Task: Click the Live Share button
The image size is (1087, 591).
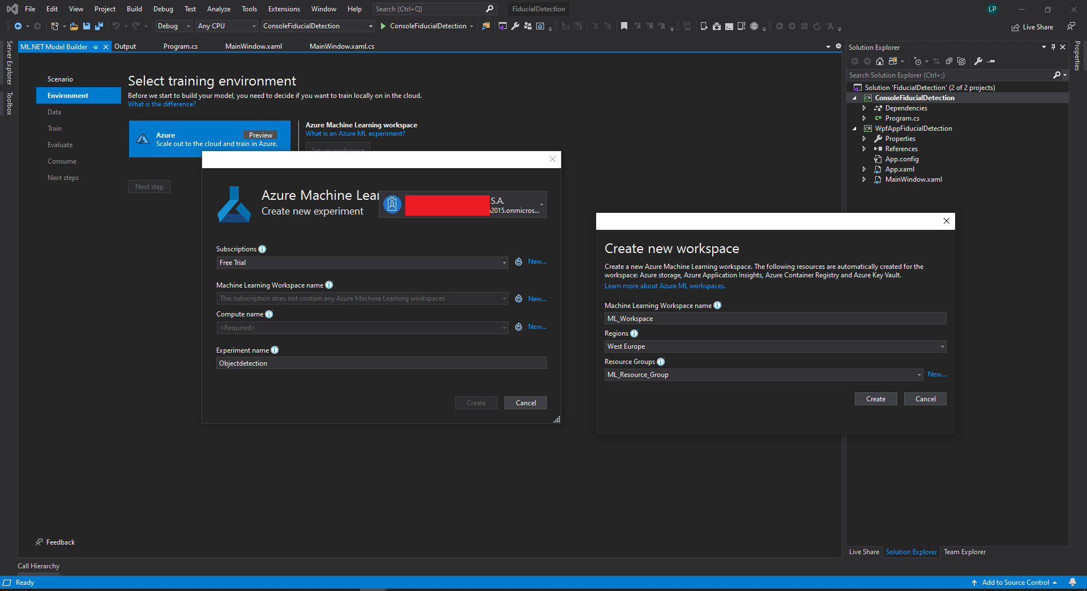Action: tap(1033, 27)
